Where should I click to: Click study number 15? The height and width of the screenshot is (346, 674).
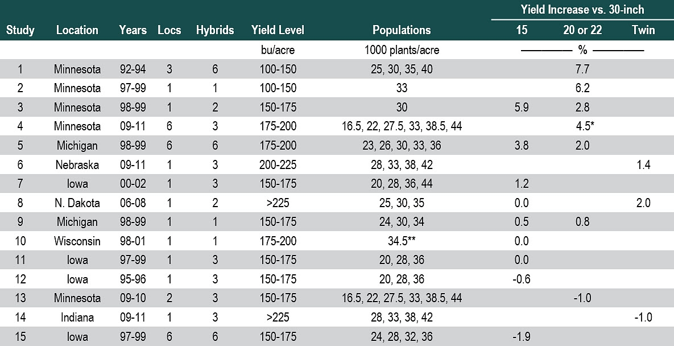[20, 336]
